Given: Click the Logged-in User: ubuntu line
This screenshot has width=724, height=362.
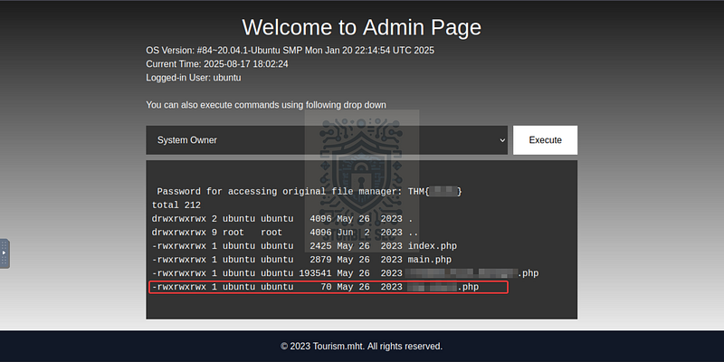Looking at the screenshot, I should pos(194,78).
